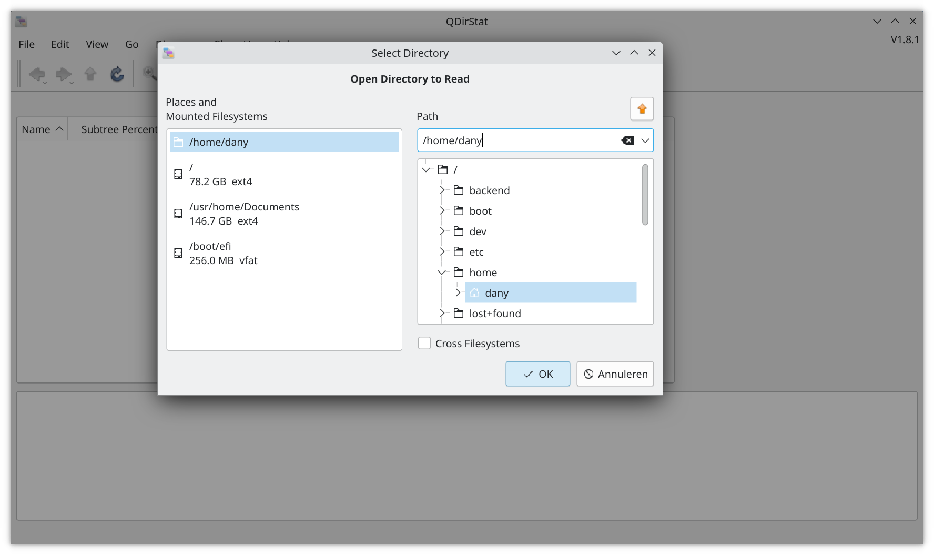Open the Path history dropdown arrow
934x555 pixels.
click(x=645, y=140)
